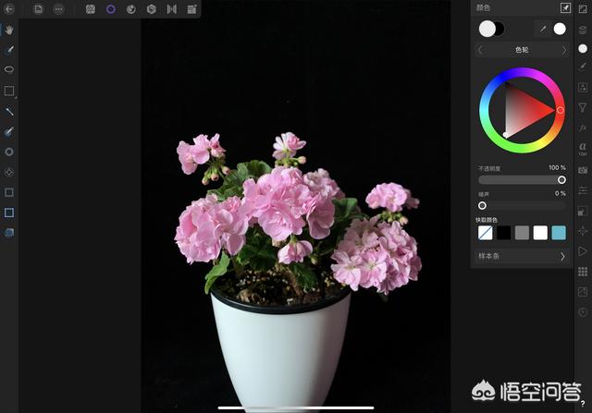Open the fx layer effects studio
Viewport: 592px width, 413px height.
[x=583, y=128]
